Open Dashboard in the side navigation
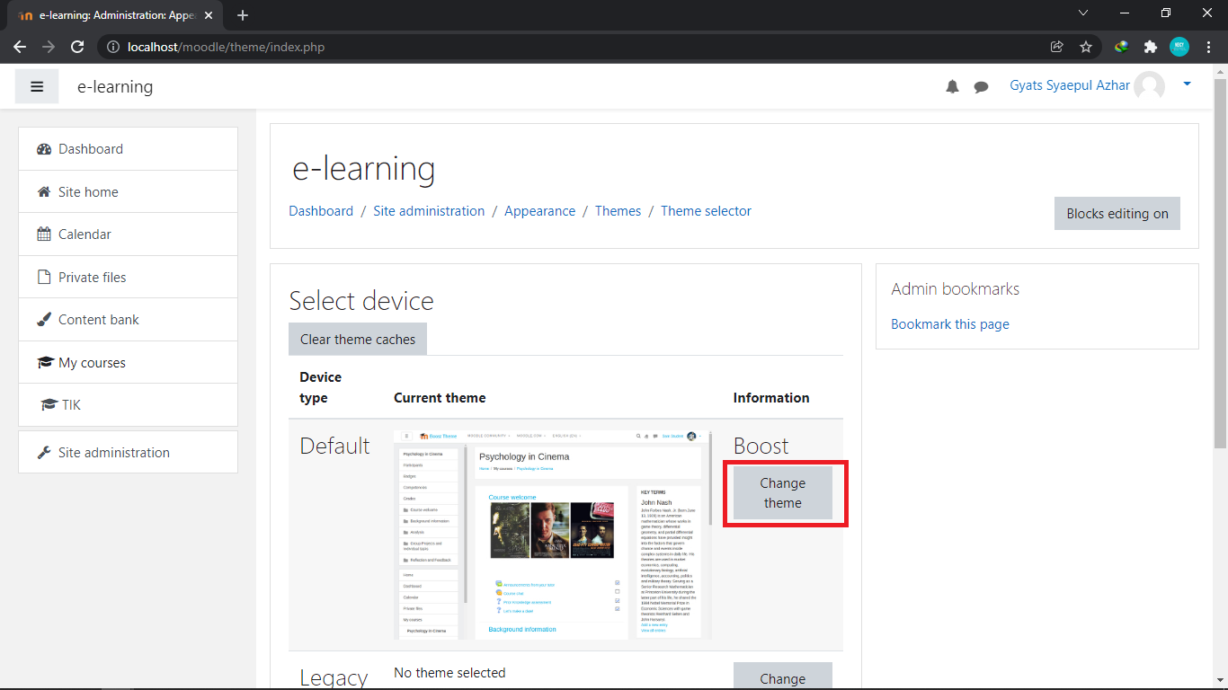 tap(91, 149)
